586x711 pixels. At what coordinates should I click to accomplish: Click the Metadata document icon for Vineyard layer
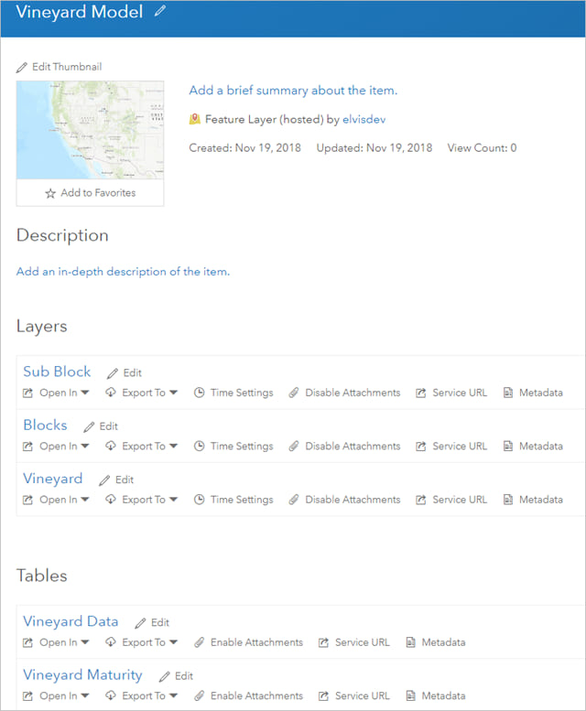tap(508, 500)
